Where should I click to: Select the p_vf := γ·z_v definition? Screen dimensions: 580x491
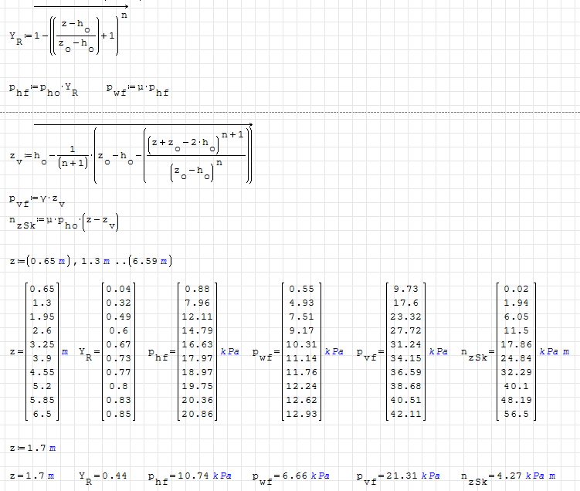click(x=40, y=202)
